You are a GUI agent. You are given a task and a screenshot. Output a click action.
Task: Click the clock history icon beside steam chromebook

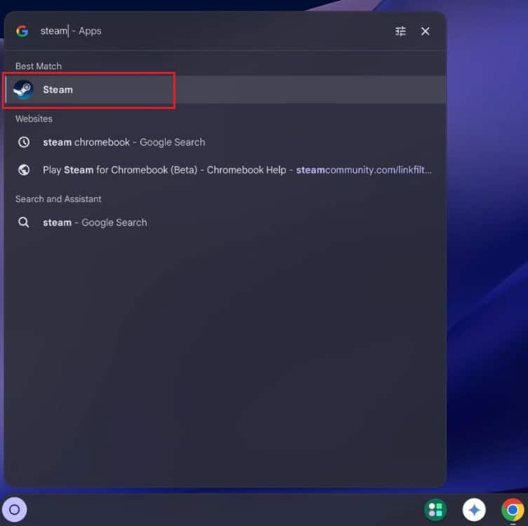24,142
